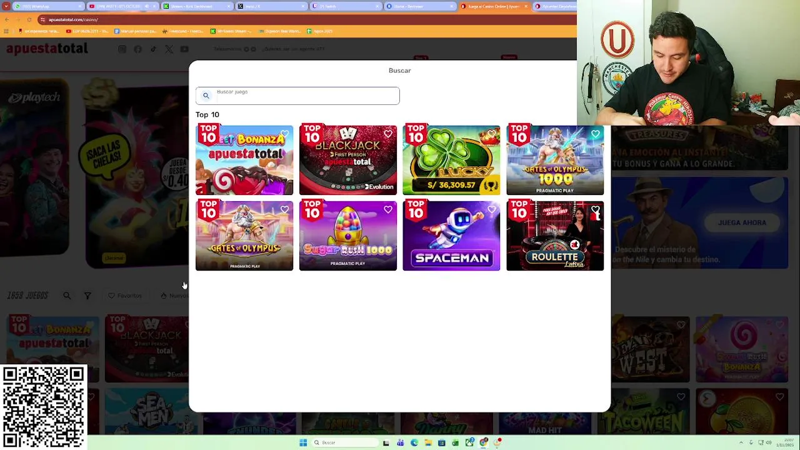Favorite the Gates of Olympus card heart
800x450 pixels.
tap(284, 209)
